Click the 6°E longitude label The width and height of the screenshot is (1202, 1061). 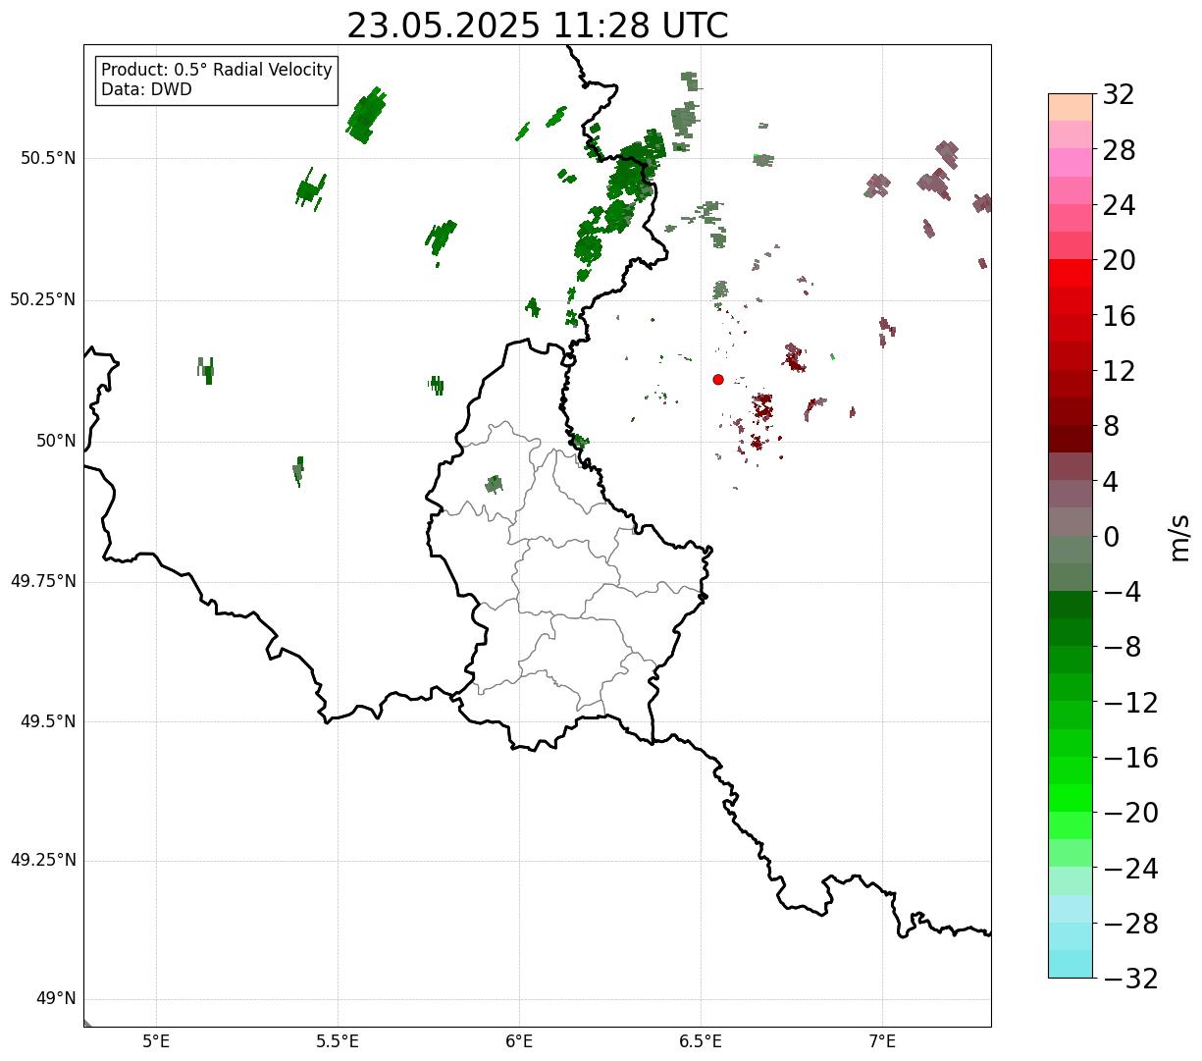click(519, 1041)
